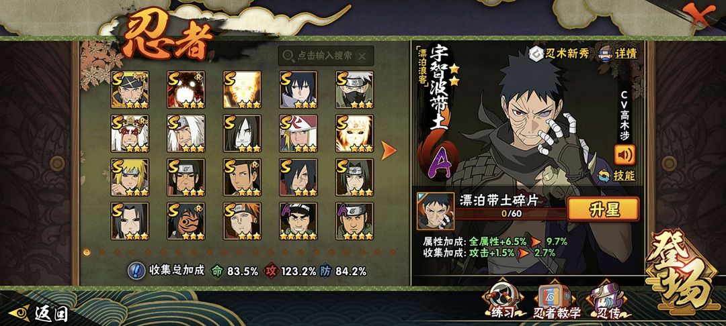Click the fragment progress bar 0/60

pos(511,214)
